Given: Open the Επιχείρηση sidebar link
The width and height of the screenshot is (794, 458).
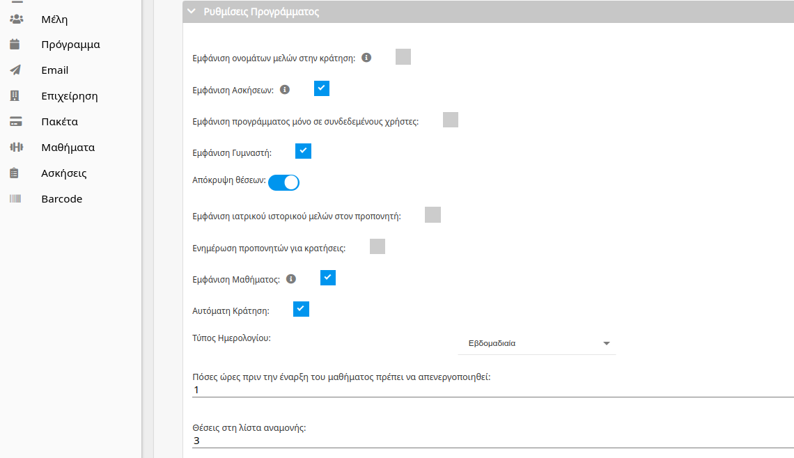Looking at the screenshot, I should (70, 95).
